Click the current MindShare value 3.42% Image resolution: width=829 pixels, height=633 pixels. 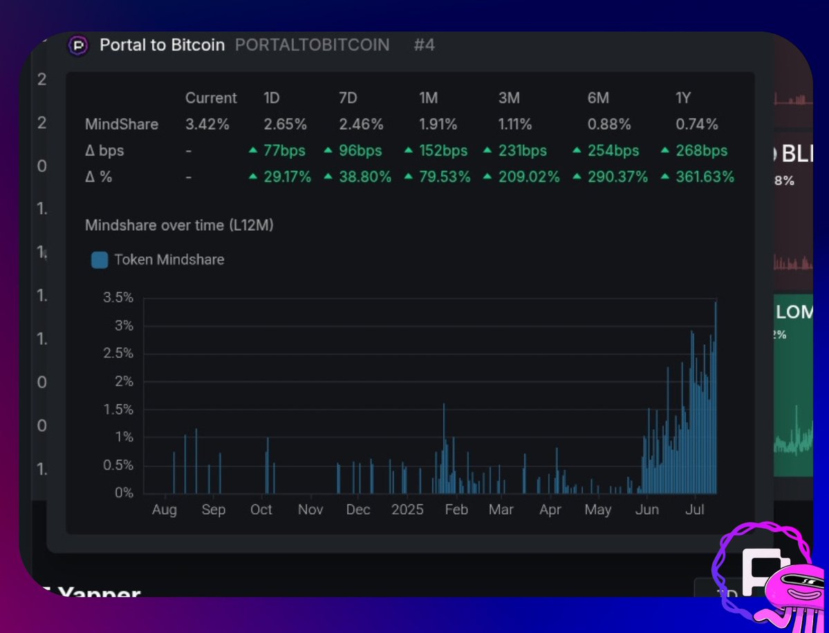207,124
